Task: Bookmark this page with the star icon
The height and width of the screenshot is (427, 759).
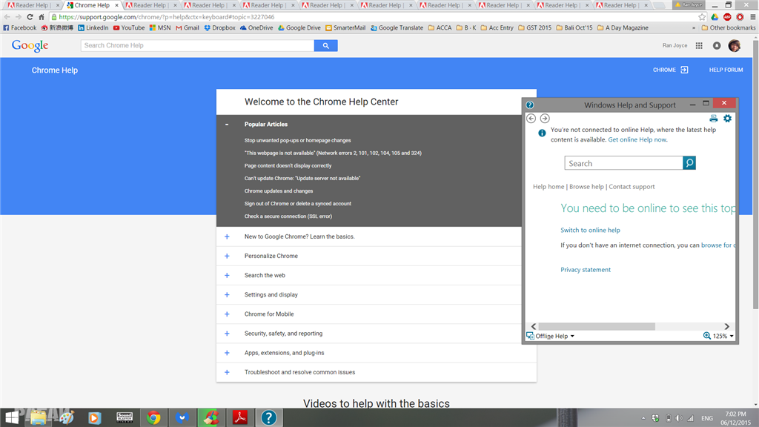Action: (702, 17)
